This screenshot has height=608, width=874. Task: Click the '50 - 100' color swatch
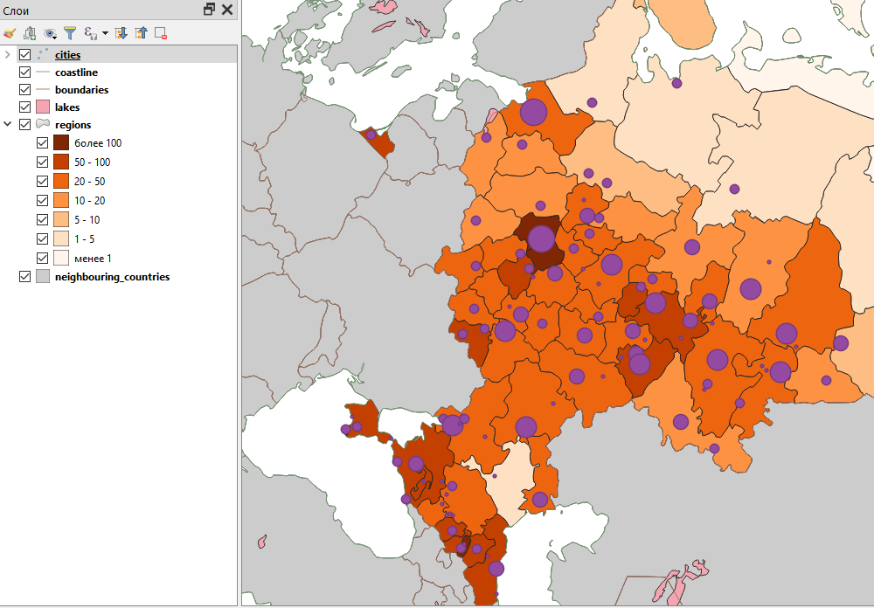(x=61, y=162)
